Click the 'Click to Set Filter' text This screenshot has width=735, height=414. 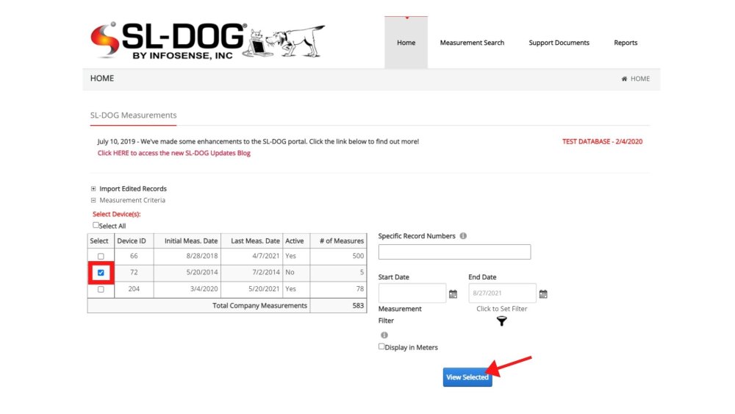click(x=501, y=309)
